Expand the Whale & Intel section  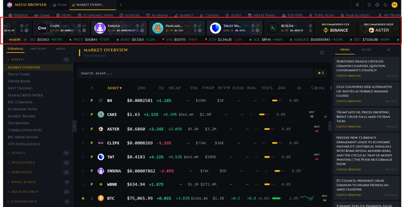(38, 182)
